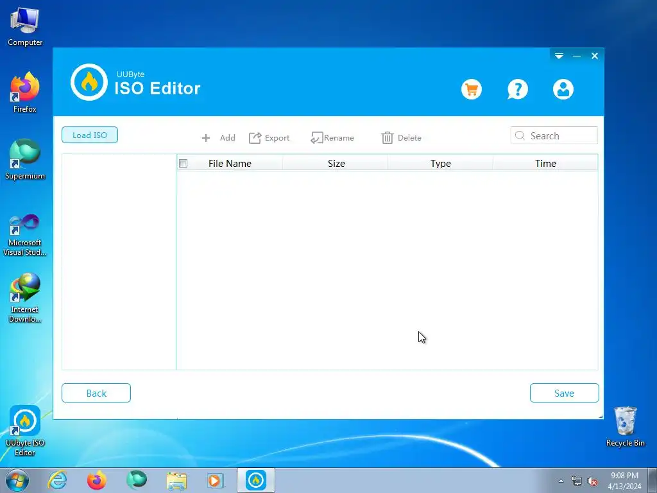Open Firefox from the taskbar
Viewport: 657px width, 493px height.
click(97, 480)
